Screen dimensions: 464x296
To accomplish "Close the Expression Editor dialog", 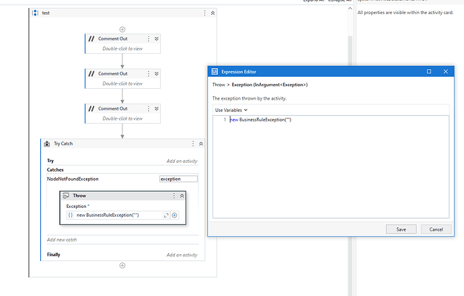I will [446, 71].
